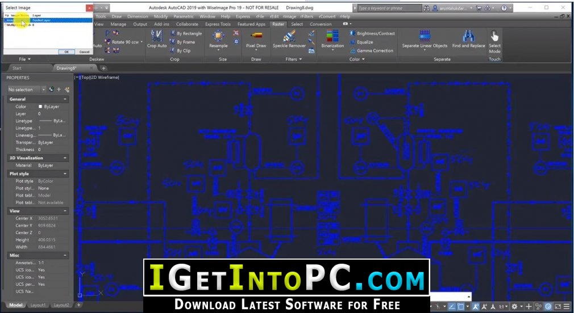Toggle Isolate Objects button in status bar
The image size is (574, 313).
pos(538,306)
